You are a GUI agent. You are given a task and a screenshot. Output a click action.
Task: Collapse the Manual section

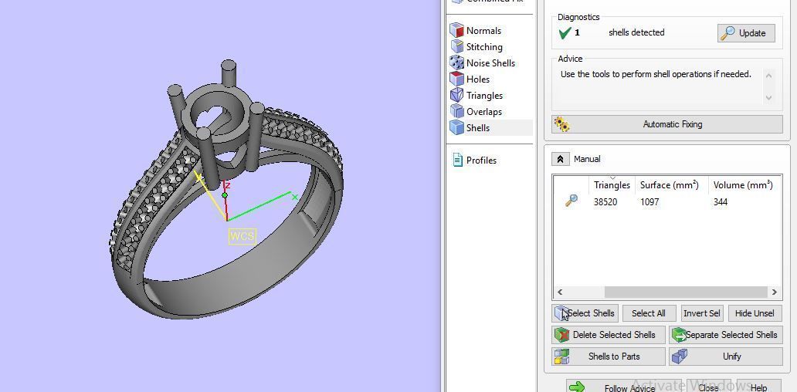pyautogui.click(x=560, y=159)
